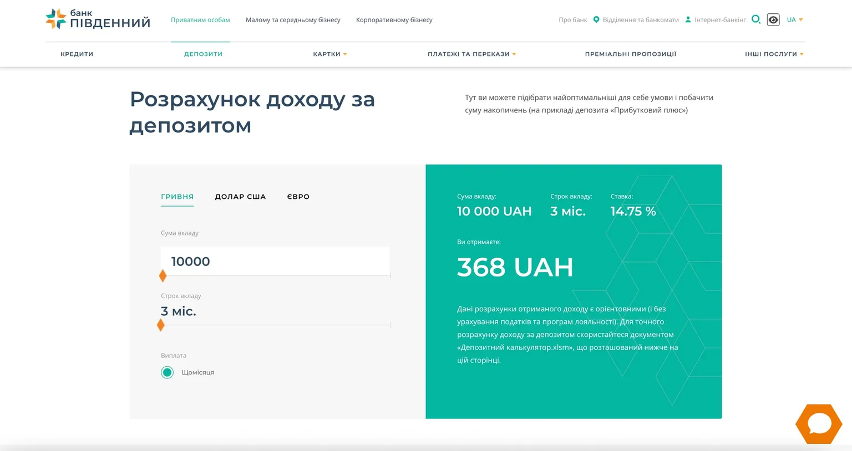Open the site search magnifier icon
Image resolution: width=852 pixels, height=451 pixels.
click(x=755, y=19)
